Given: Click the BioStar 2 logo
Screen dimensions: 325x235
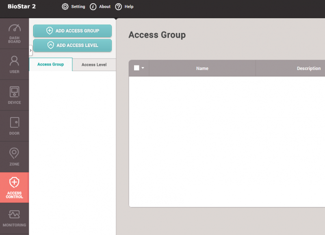Looking at the screenshot, I should pyautogui.click(x=22, y=7).
